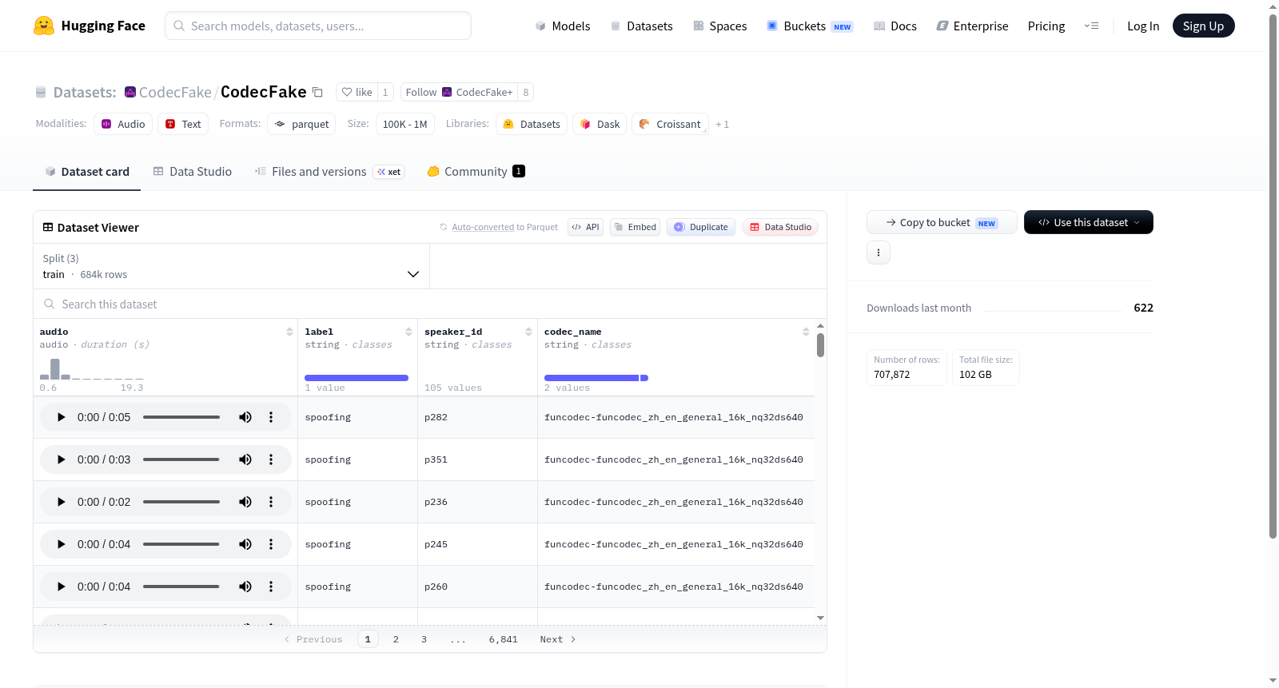1279x688 pixels.
Task: Open the Use this dataset dropdown
Action: coord(1088,222)
